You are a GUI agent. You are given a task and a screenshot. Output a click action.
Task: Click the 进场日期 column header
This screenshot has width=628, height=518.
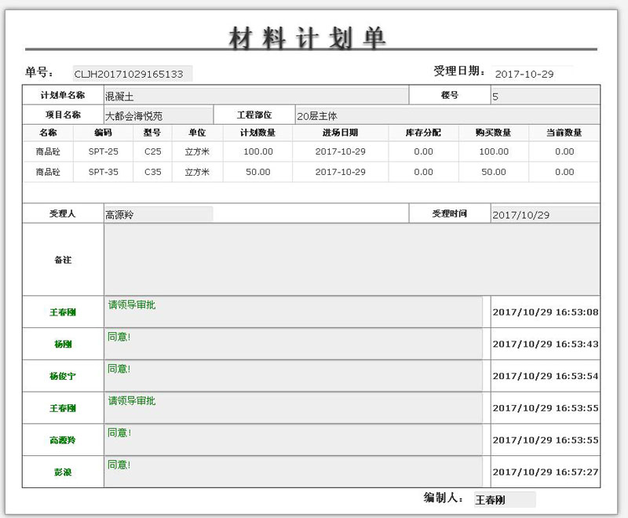coord(340,133)
